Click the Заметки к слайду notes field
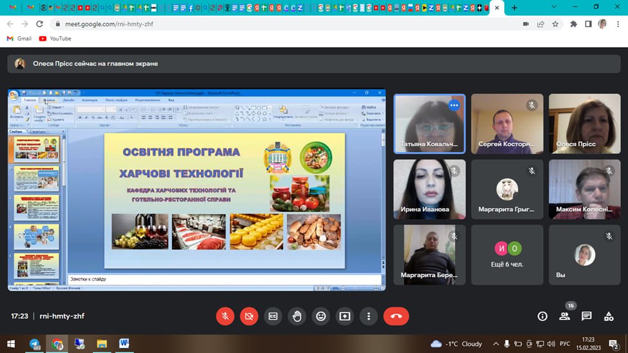The width and height of the screenshot is (628, 353). pos(225,280)
